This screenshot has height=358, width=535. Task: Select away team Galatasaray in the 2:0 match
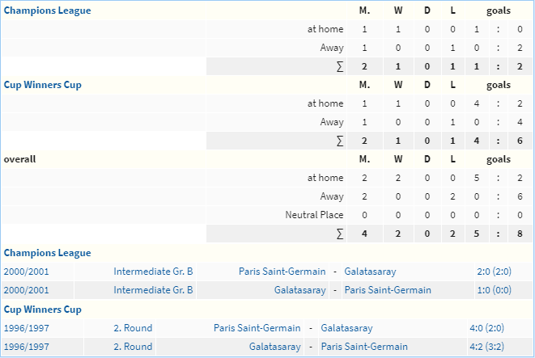(370, 272)
